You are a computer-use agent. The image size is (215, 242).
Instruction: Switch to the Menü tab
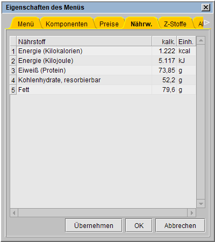[26, 24]
